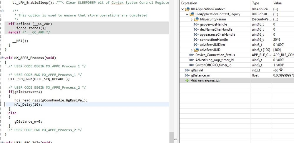The height and width of the screenshot is (143, 294).
Task: Click the minimize icon below the editor scrollbar
Action: pos(176,139)
